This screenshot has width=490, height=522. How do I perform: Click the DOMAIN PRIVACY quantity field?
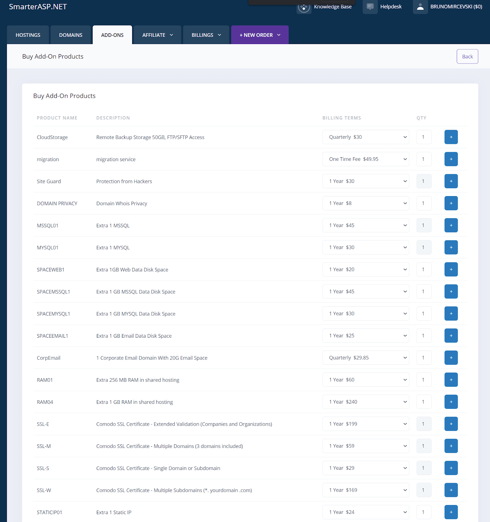pos(424,203)
